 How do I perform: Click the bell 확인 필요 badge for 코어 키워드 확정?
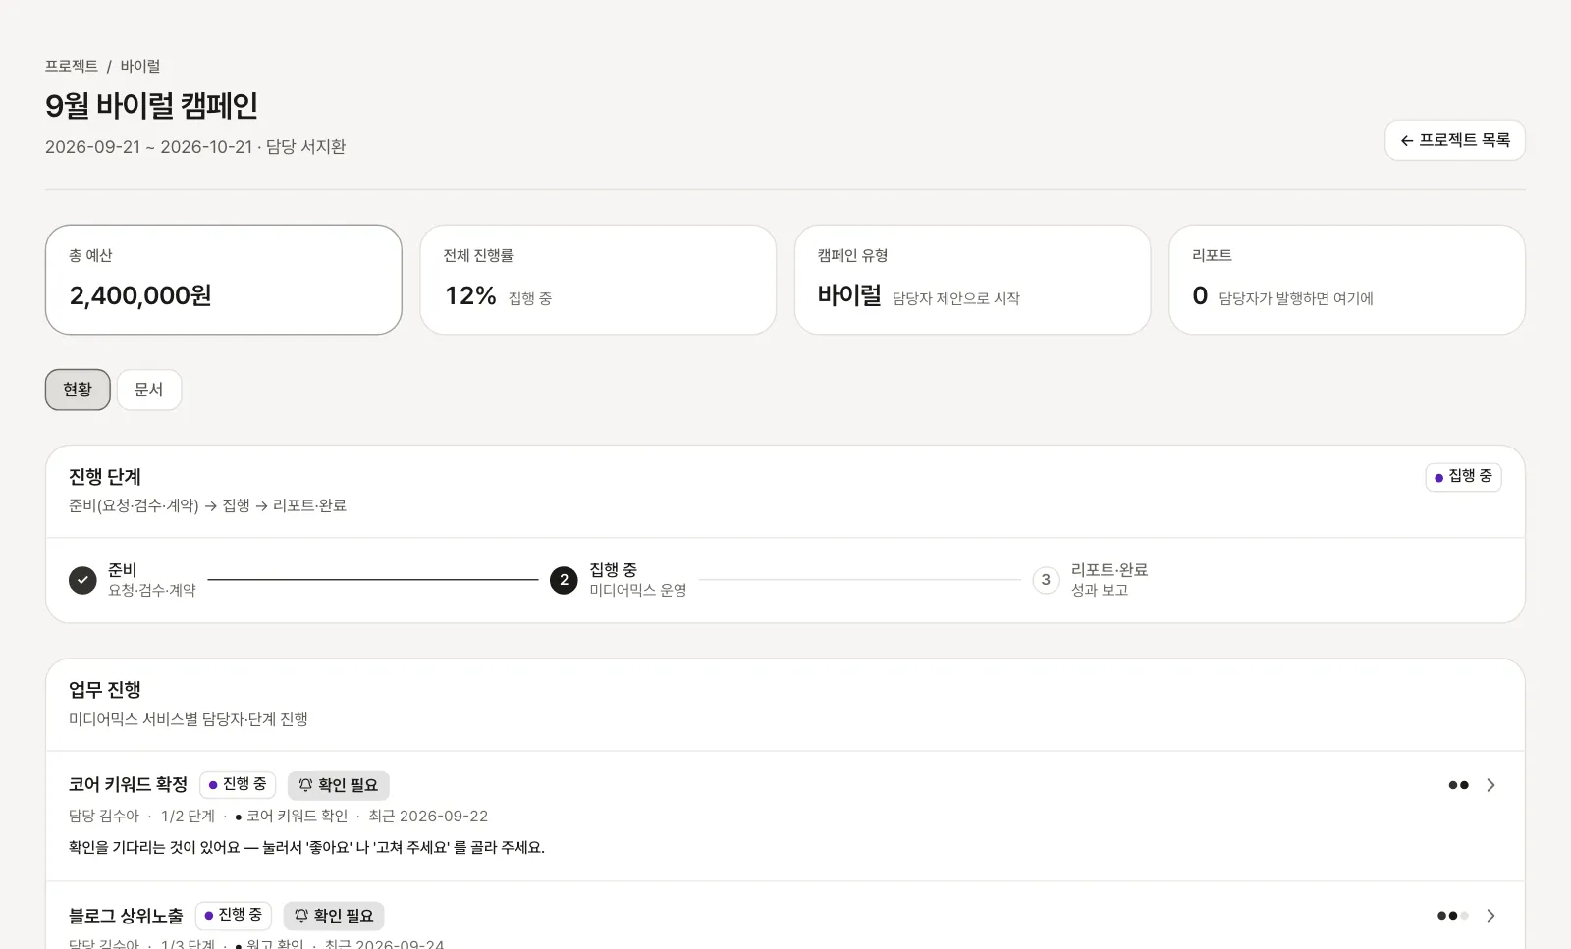339,785
